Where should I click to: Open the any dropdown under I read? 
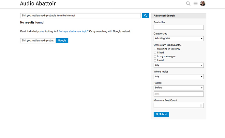click(178, 65)
